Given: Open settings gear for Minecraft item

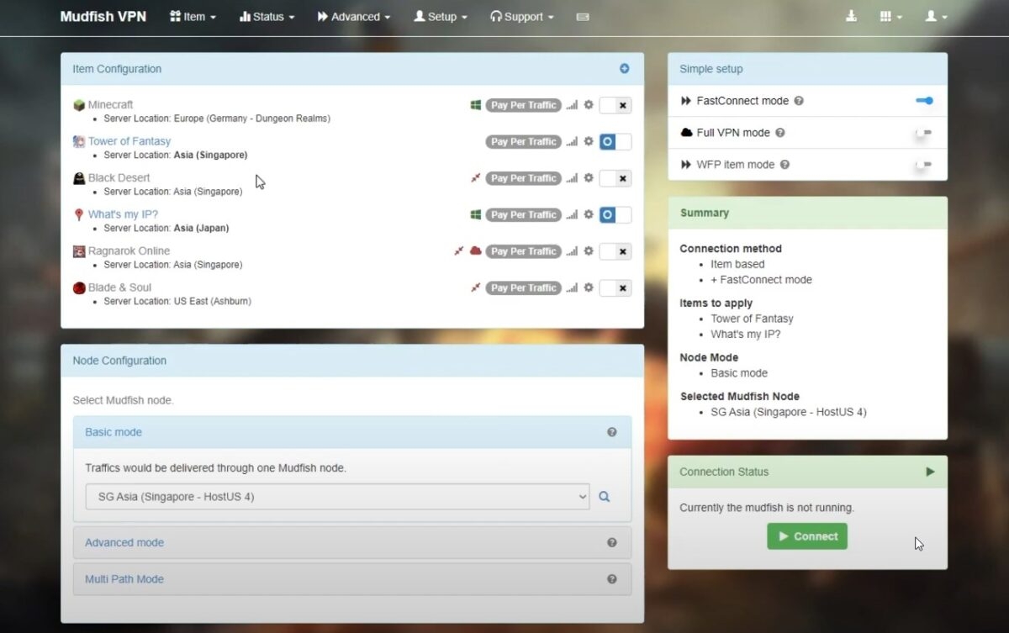Looking at the screenshot, I should pos(589,105).
